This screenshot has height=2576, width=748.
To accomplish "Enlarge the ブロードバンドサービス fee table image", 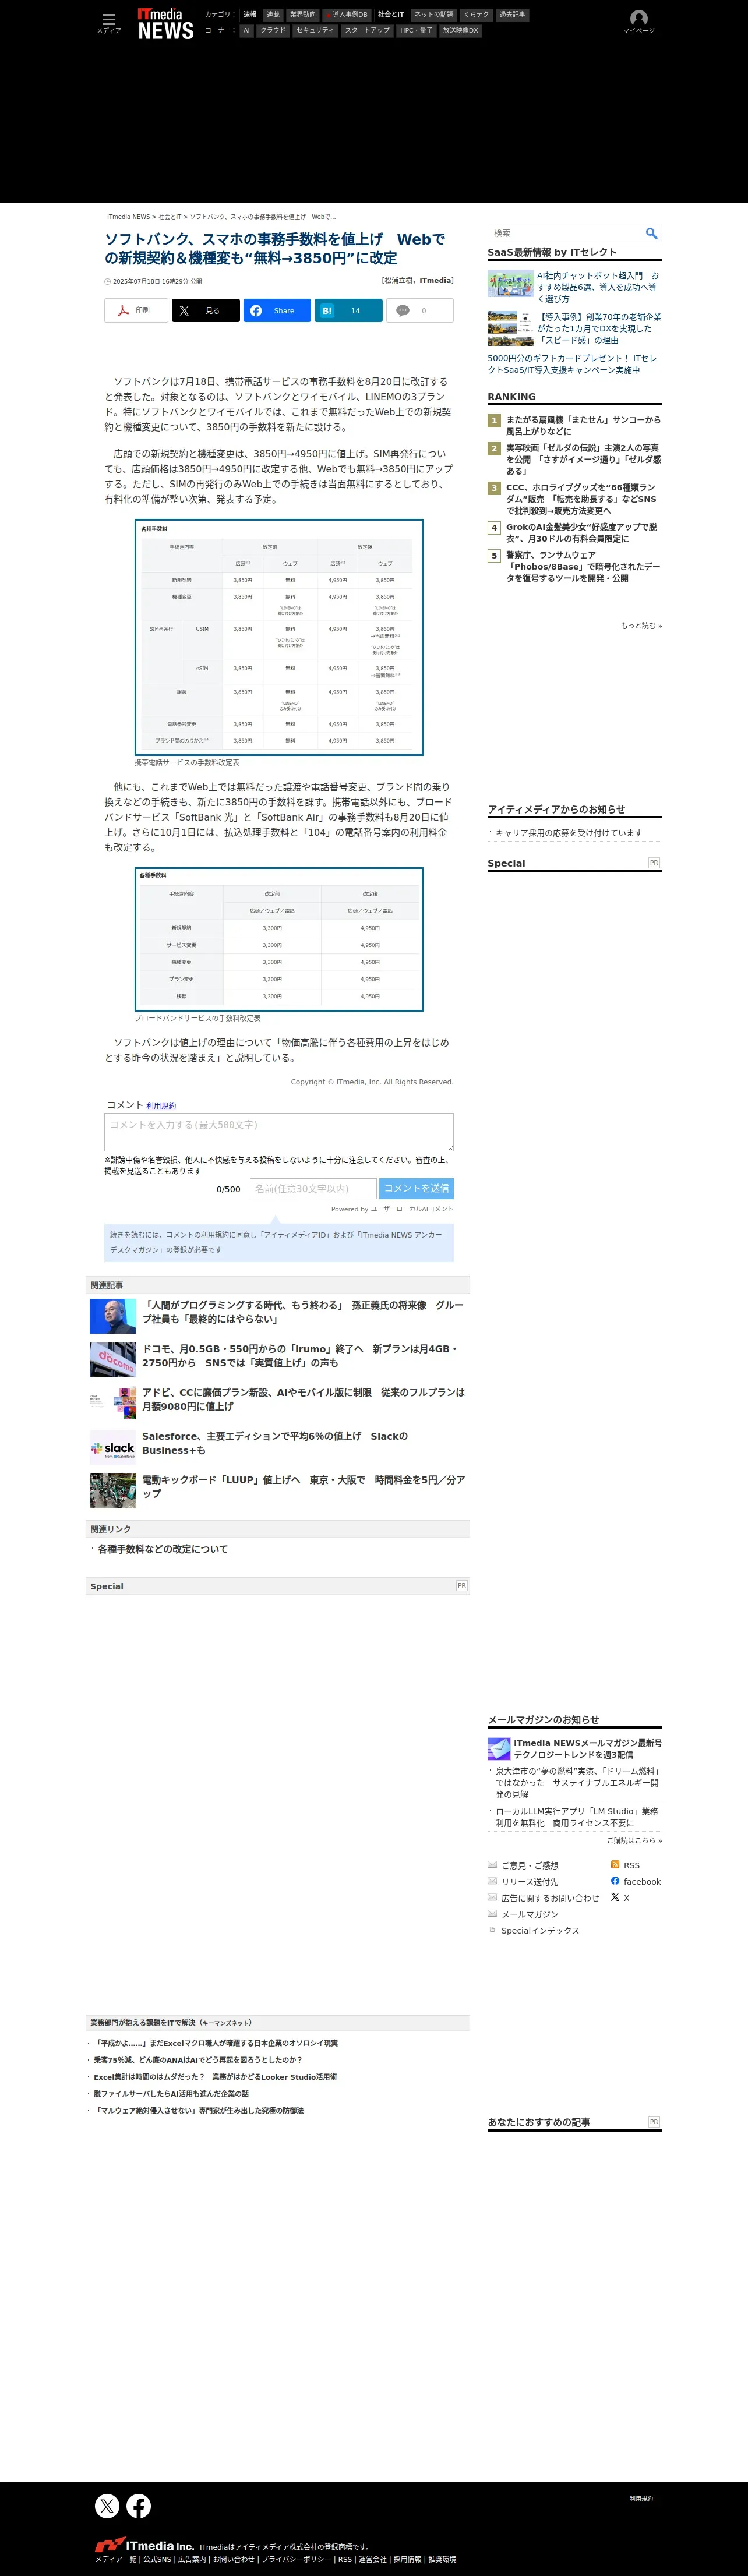I will pyautogui.click(x=279, y=939).
